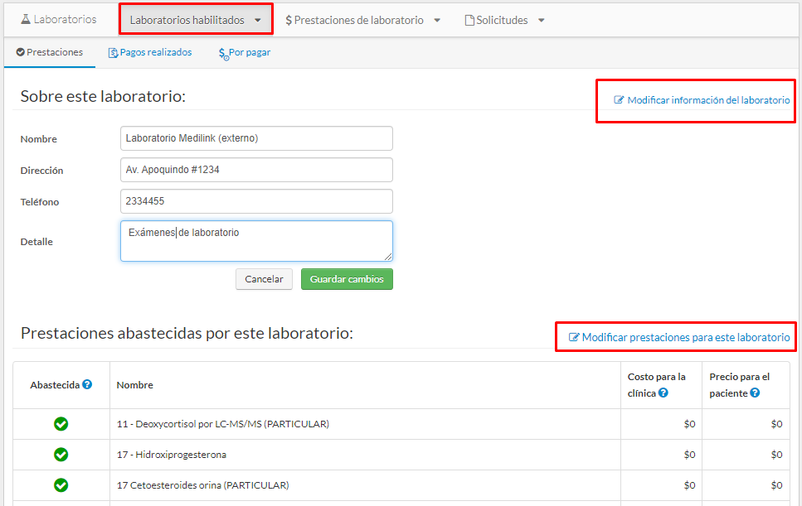Click patient price $0 in Hidroxiprogesterona row
This screenshot has width=802, height=506.
[x=776, y=455]
